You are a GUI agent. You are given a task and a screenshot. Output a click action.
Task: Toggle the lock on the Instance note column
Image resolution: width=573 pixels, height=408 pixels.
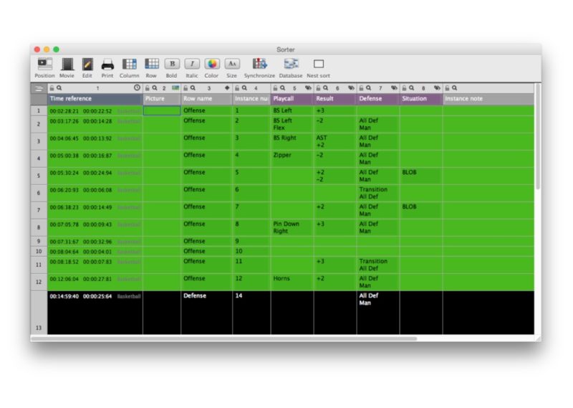[447, 87]
